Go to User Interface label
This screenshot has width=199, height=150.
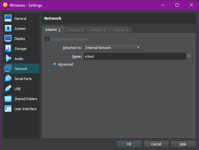[25, 109]
